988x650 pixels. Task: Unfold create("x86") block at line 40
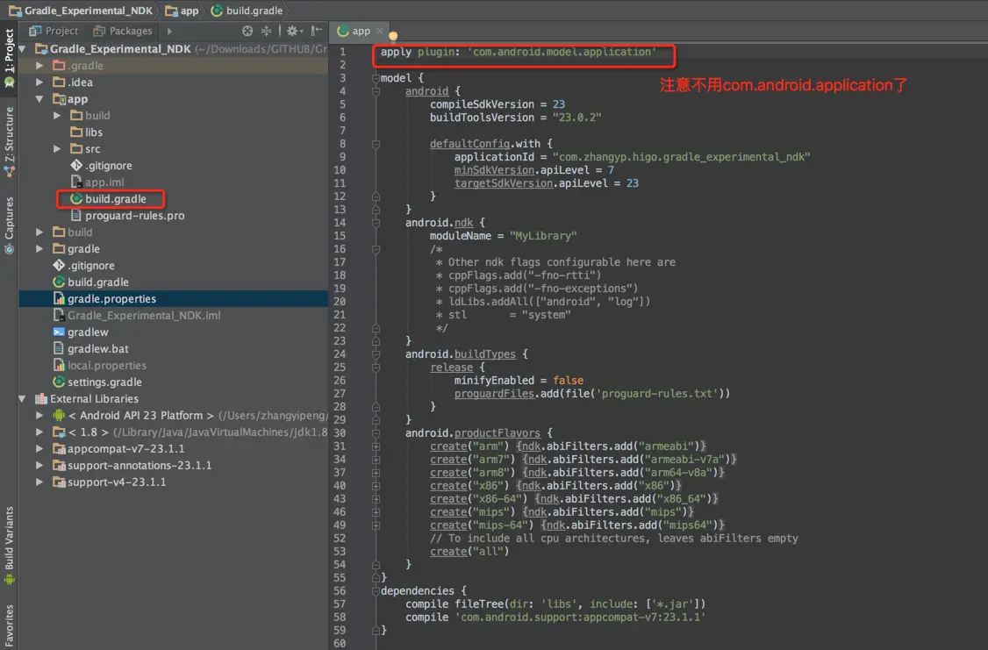(376, 486)
